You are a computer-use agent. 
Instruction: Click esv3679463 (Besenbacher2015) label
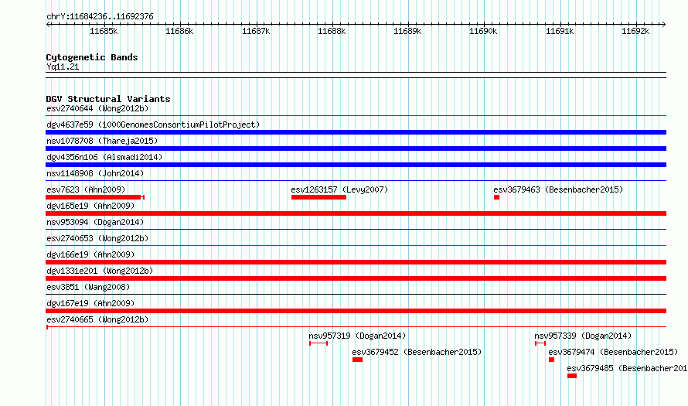[558, 189]
